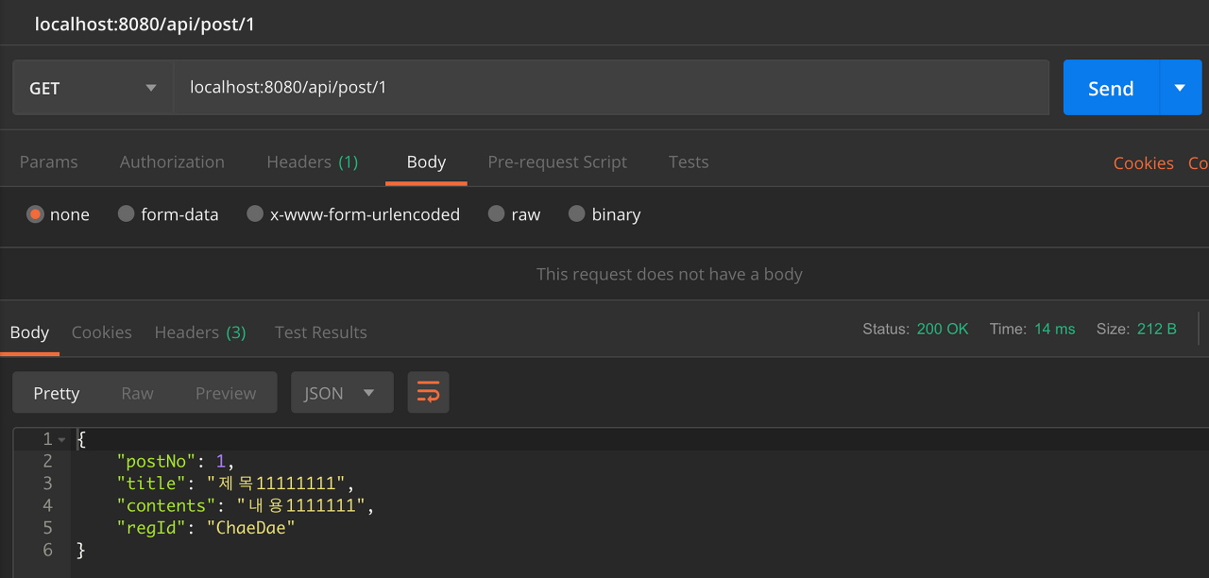View the response Headers (3) tab
This screenshot has height=578, width=1209.
click(200, 331)
